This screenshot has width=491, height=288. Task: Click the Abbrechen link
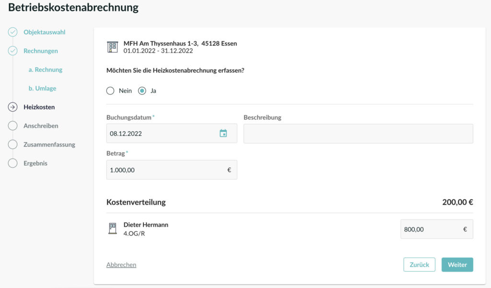(121, 265)
